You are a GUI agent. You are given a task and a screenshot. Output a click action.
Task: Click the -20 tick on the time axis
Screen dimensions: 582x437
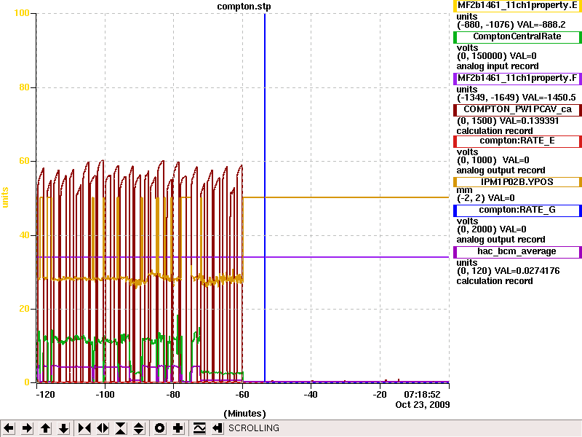pos(379,395)
